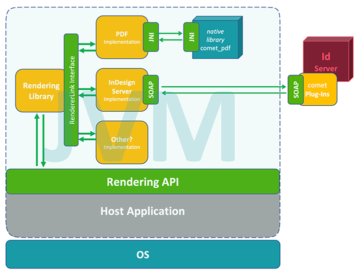Click the Rendering Library block
This screenshot has height=275, width=360.
tap(40, 91)
